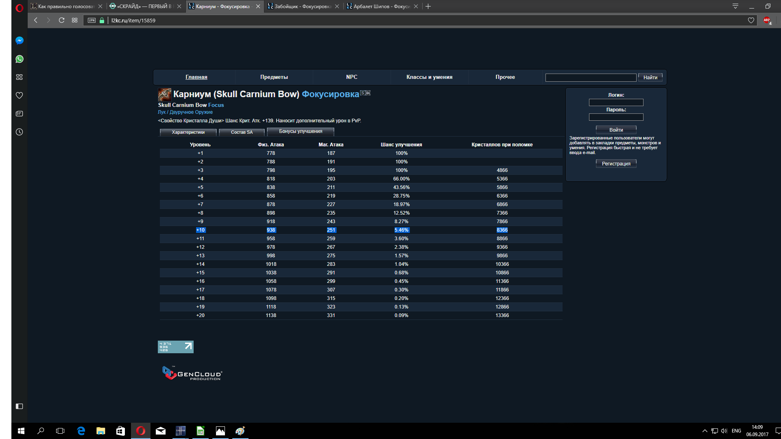Viewport: 781px width, 439px height.
Task: Open Windows Store from taskbar
Action: [x=120, y=431]
